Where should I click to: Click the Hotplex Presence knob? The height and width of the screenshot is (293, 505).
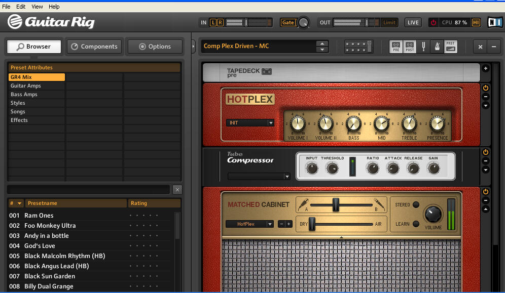click(438, 123)
